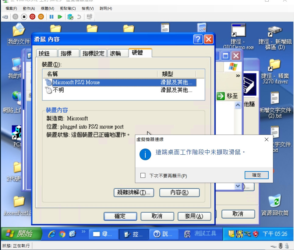This screenshot has height=250, width=294.
Task: Select the 不明 device row
Action: coord(121,90)
